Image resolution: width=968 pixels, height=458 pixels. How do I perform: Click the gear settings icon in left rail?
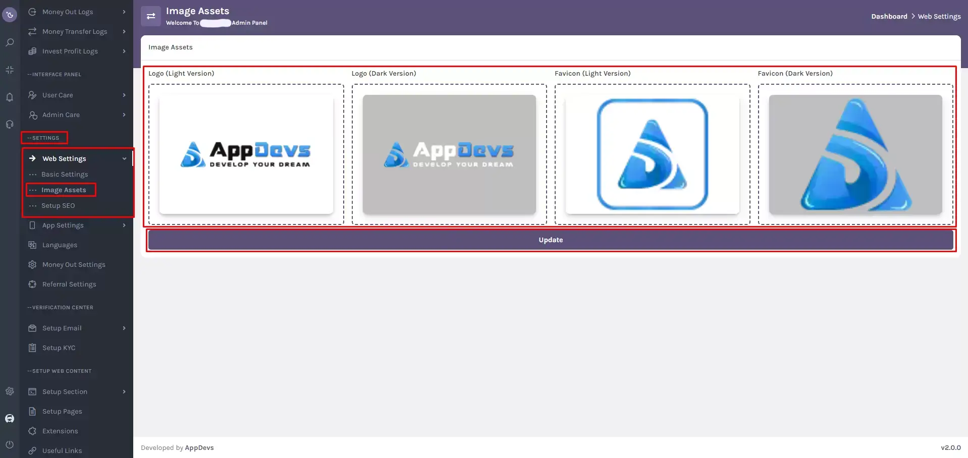10,391
